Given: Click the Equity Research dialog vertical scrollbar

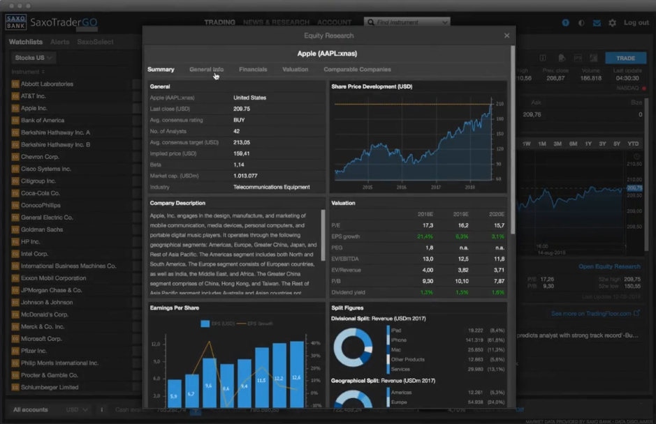Looking at the screenshot, I should pos(513,140).
